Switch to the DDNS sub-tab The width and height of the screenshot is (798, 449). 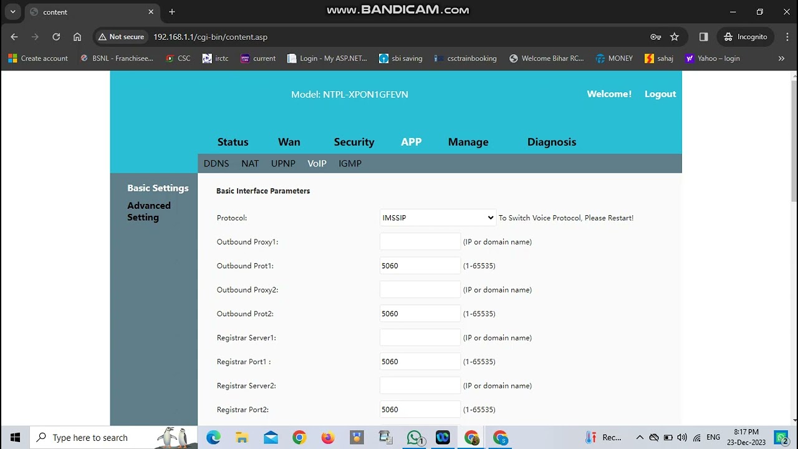[216, 163]
